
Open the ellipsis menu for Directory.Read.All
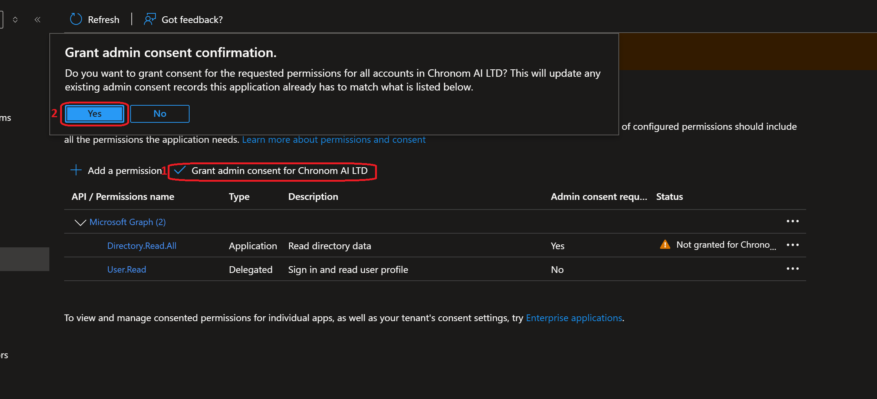(793, 245)
